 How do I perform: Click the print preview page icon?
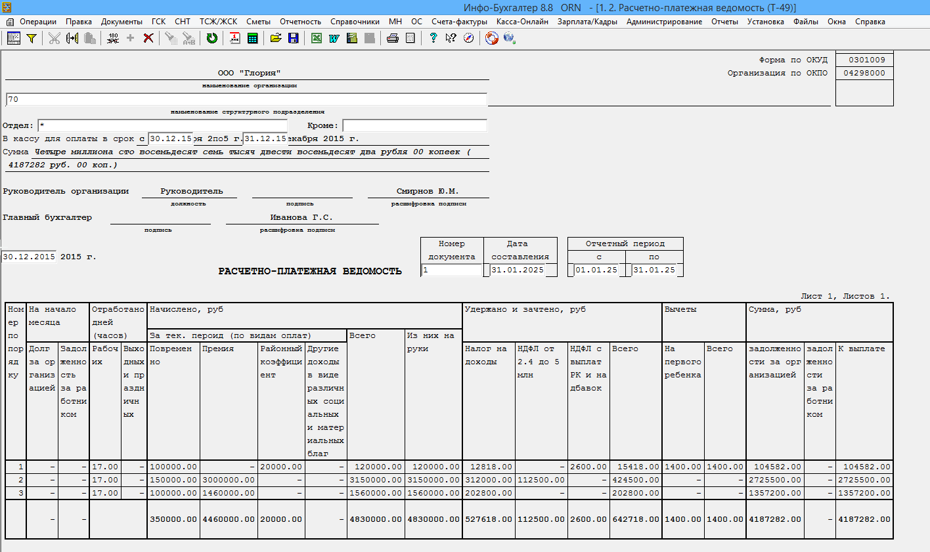tap(410, 38)
